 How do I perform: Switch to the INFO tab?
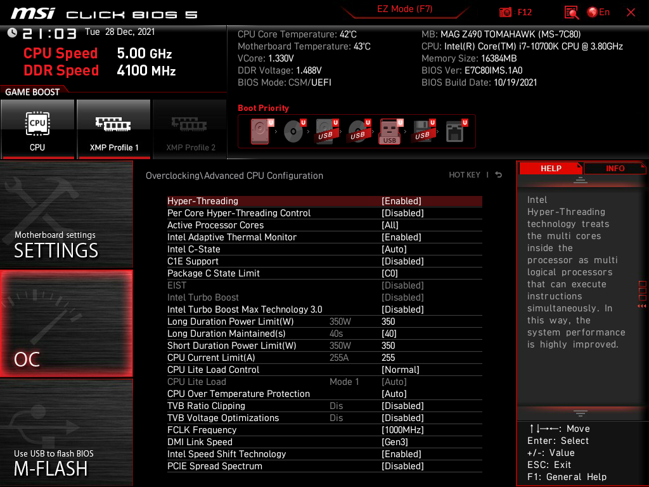coord(615,169)
